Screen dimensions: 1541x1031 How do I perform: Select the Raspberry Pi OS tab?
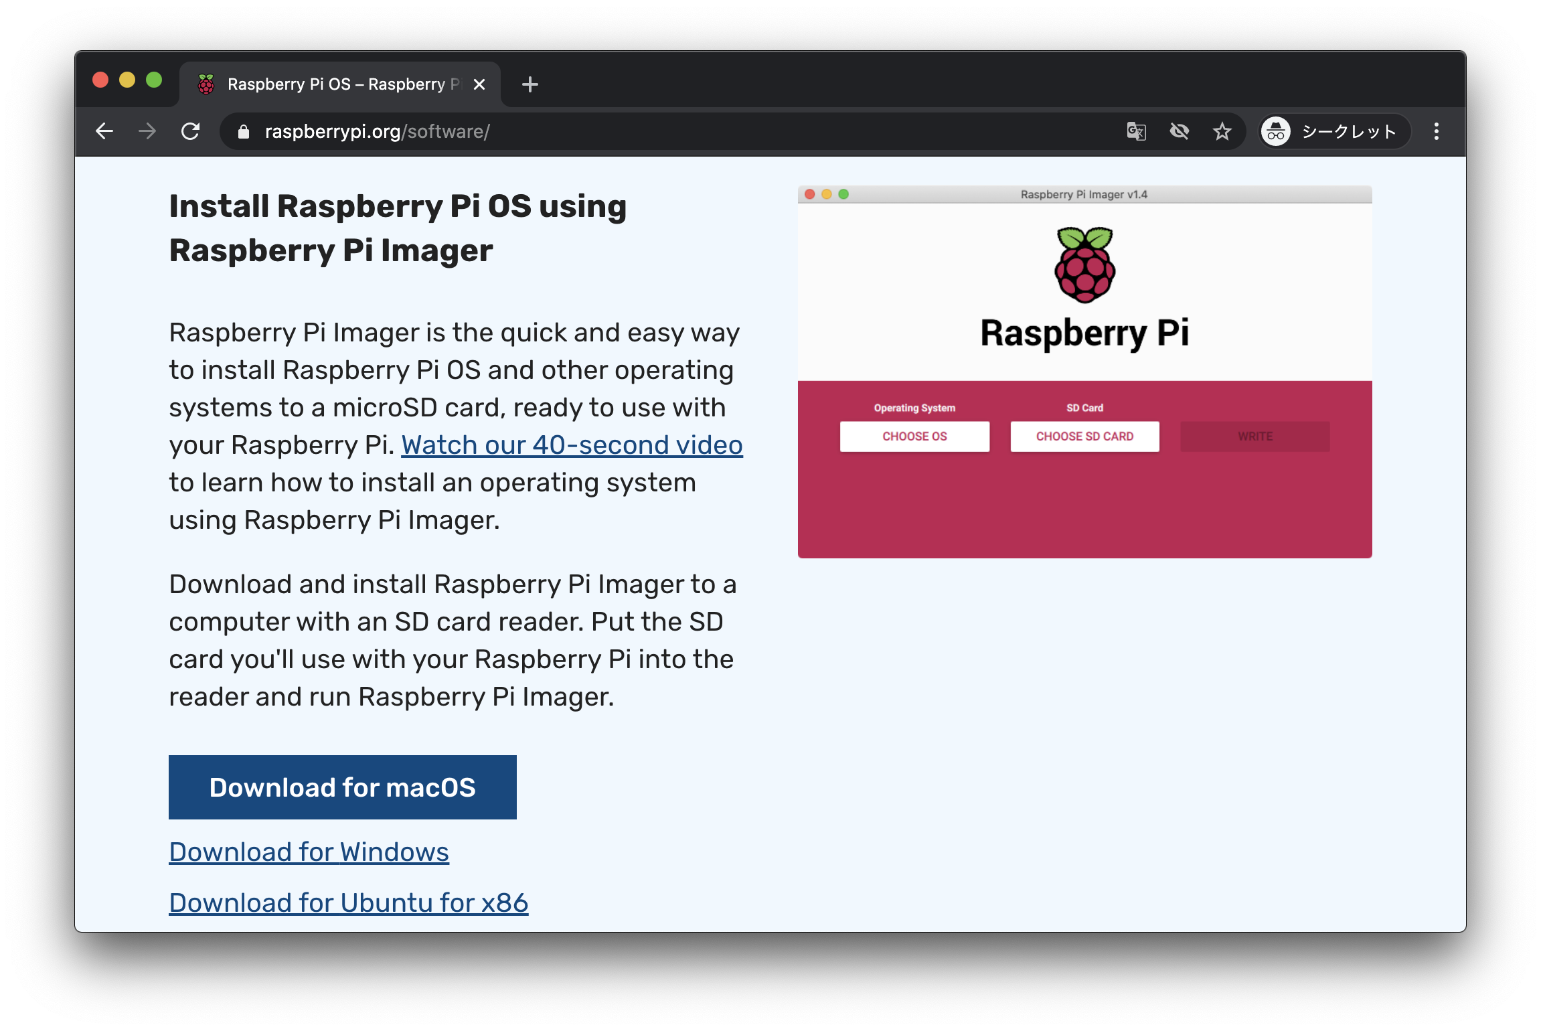pos(335,84)
